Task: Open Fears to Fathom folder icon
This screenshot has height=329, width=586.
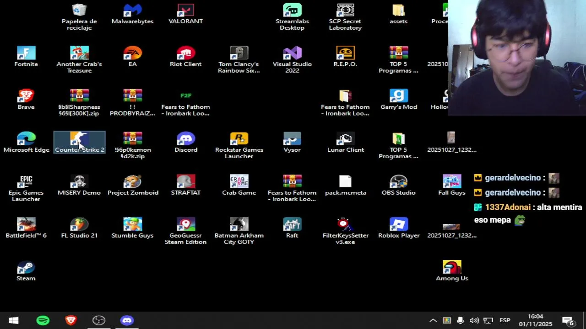Action: click(345, 103)
